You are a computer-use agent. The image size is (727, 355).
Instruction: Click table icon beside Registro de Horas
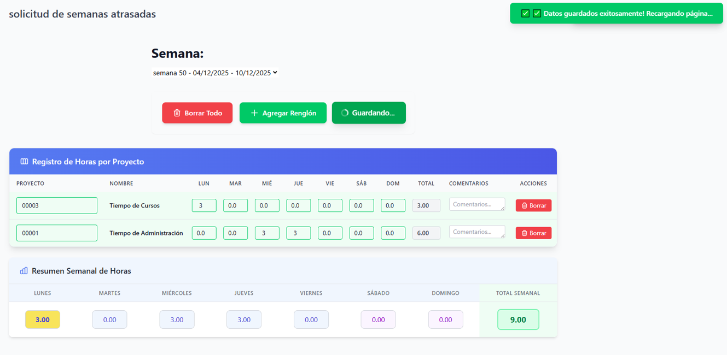24,162
